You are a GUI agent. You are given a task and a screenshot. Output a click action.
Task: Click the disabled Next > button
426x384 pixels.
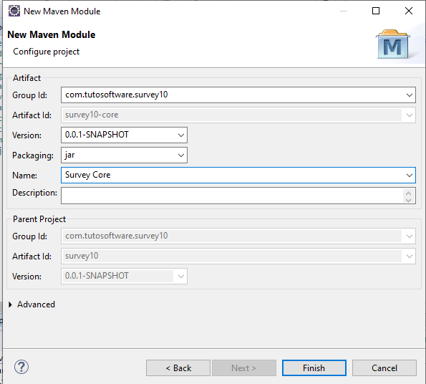pyautogui.click(x=244, y=368)
